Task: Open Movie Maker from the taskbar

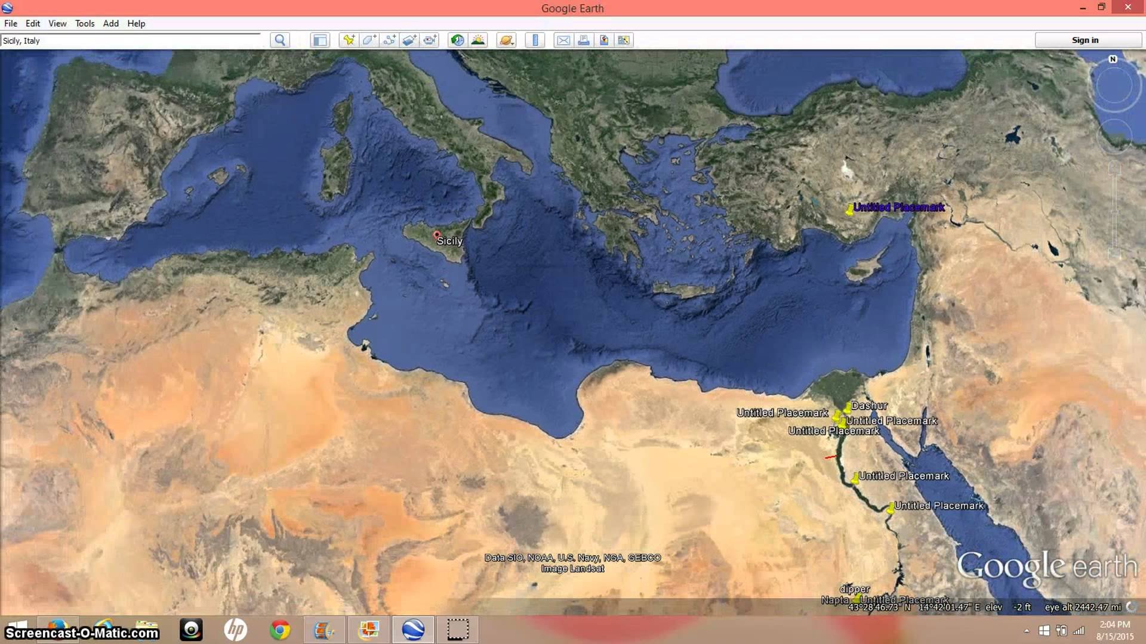Action: tap(324, 630)
